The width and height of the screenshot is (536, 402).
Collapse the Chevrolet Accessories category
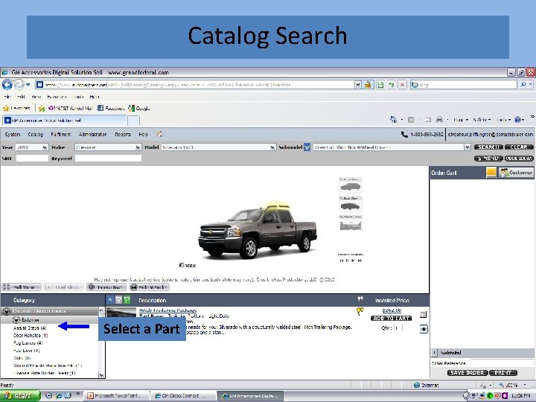click(x=6, y=311)
